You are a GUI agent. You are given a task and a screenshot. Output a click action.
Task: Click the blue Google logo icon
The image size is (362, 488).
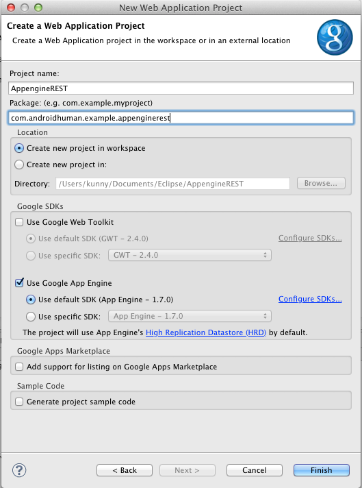click(x=335, y=37)
